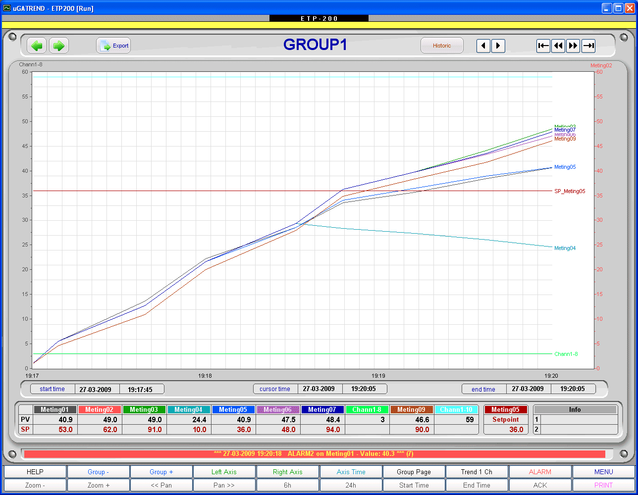
Task: Jump to the end of the trend
Action: point(588,46)
